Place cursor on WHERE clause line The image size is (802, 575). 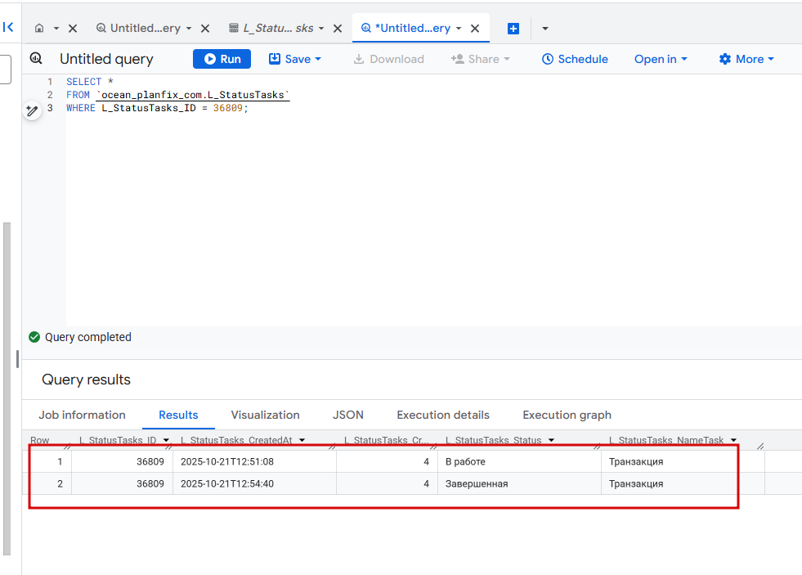coord(156,108)
